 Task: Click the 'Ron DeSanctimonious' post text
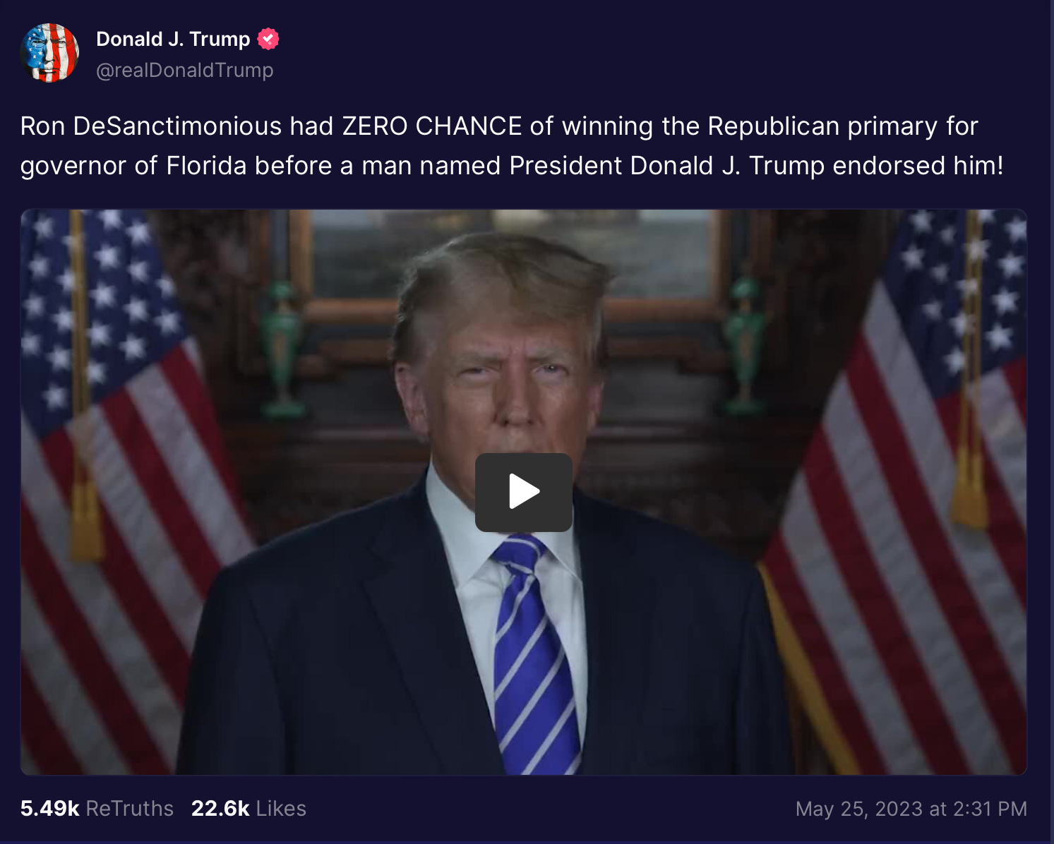pos(151,126)
